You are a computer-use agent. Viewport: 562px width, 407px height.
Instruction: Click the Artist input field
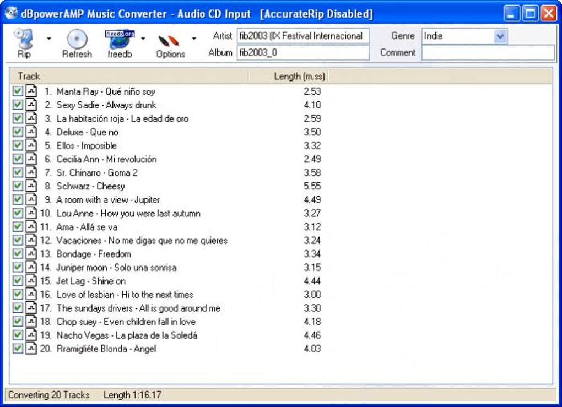(x=303, y=36)
